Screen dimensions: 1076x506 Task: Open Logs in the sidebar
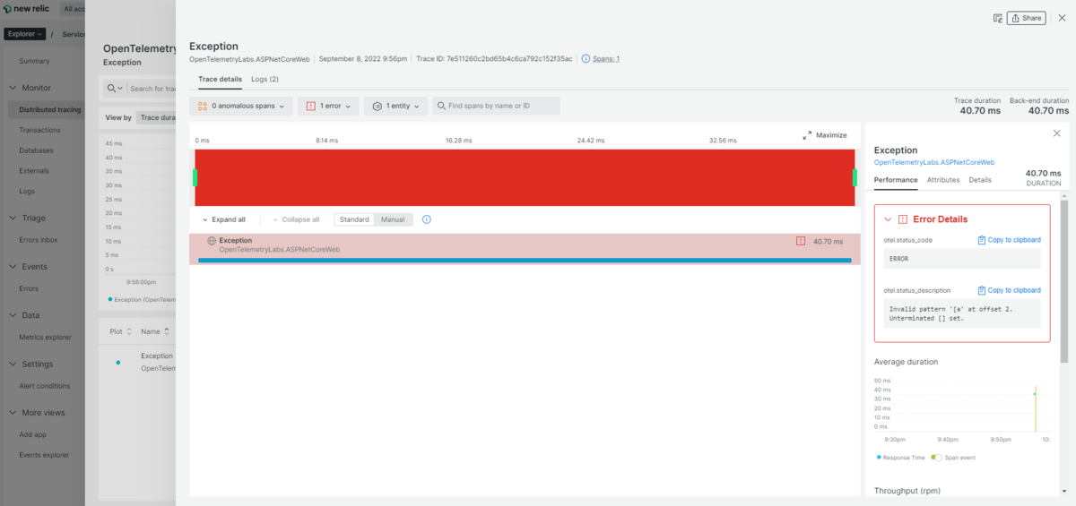[x=27, y=191]
